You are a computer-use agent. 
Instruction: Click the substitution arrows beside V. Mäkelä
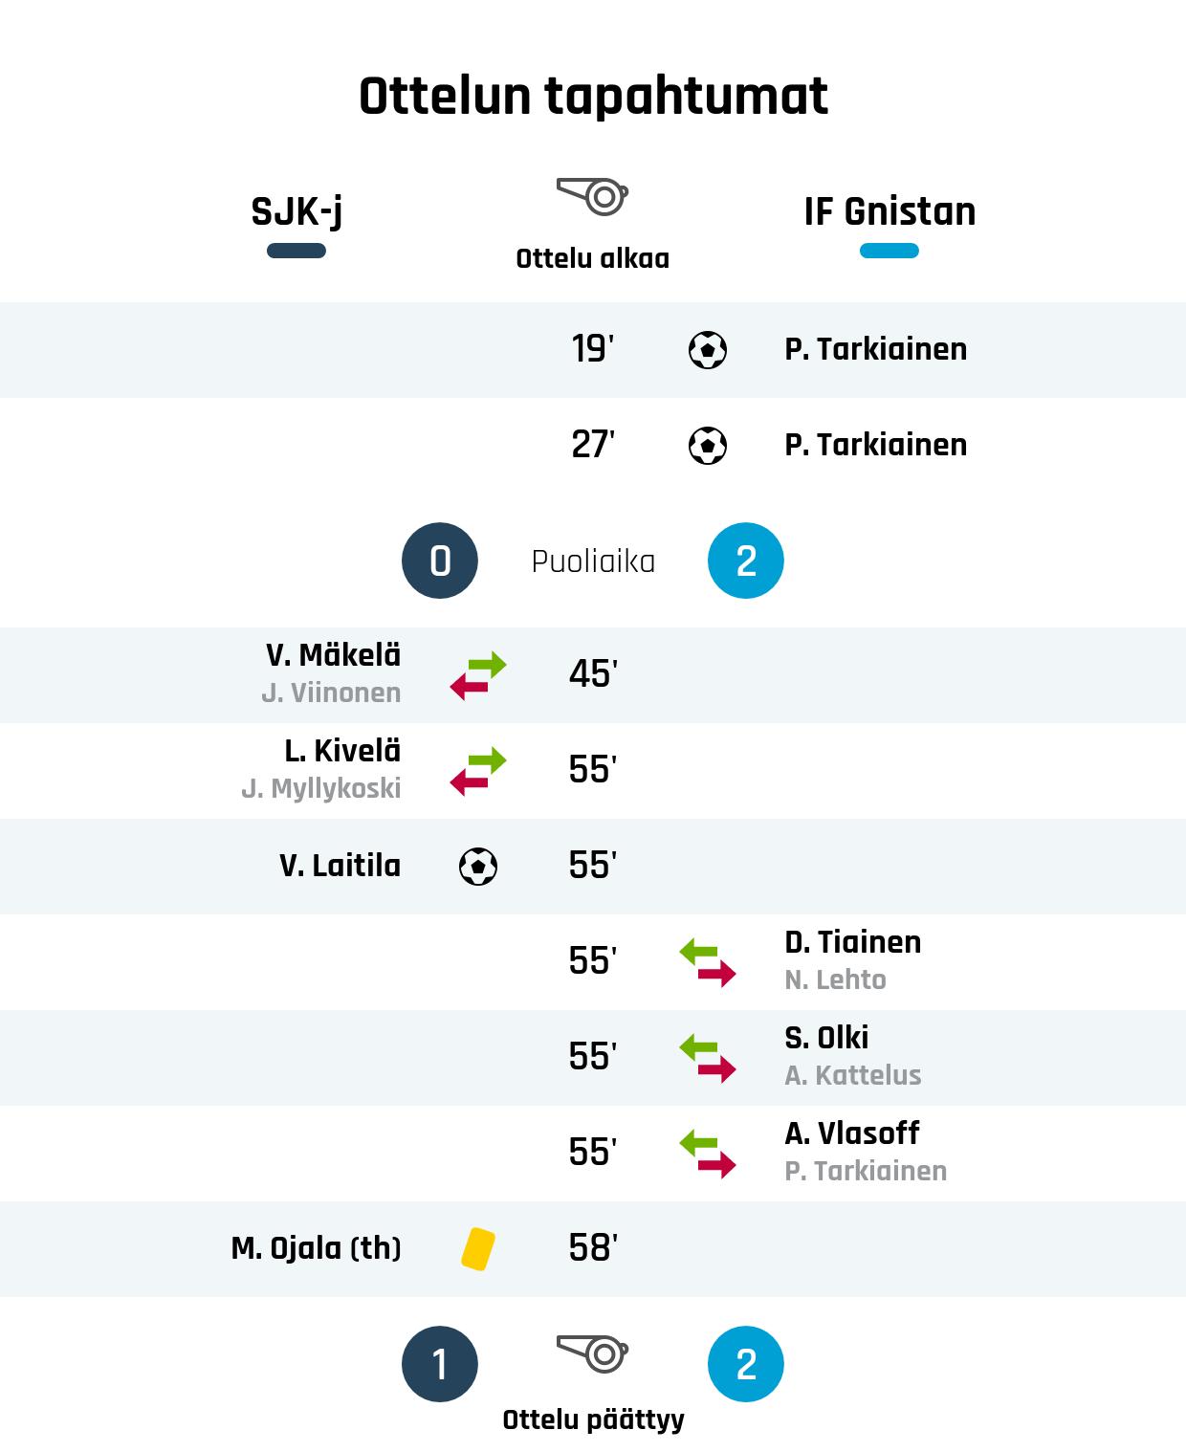[478, 675]
